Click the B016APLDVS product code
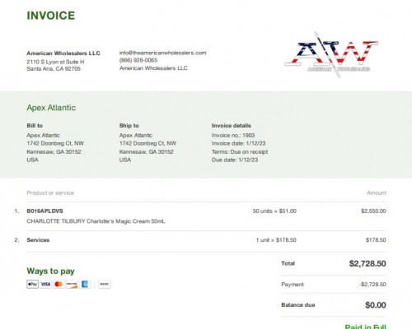 44,211
